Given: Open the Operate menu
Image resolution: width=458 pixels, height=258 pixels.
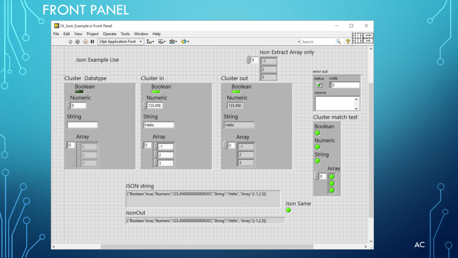Looking at the screenshot, I should pyautogui.click(x=110, y=34).
